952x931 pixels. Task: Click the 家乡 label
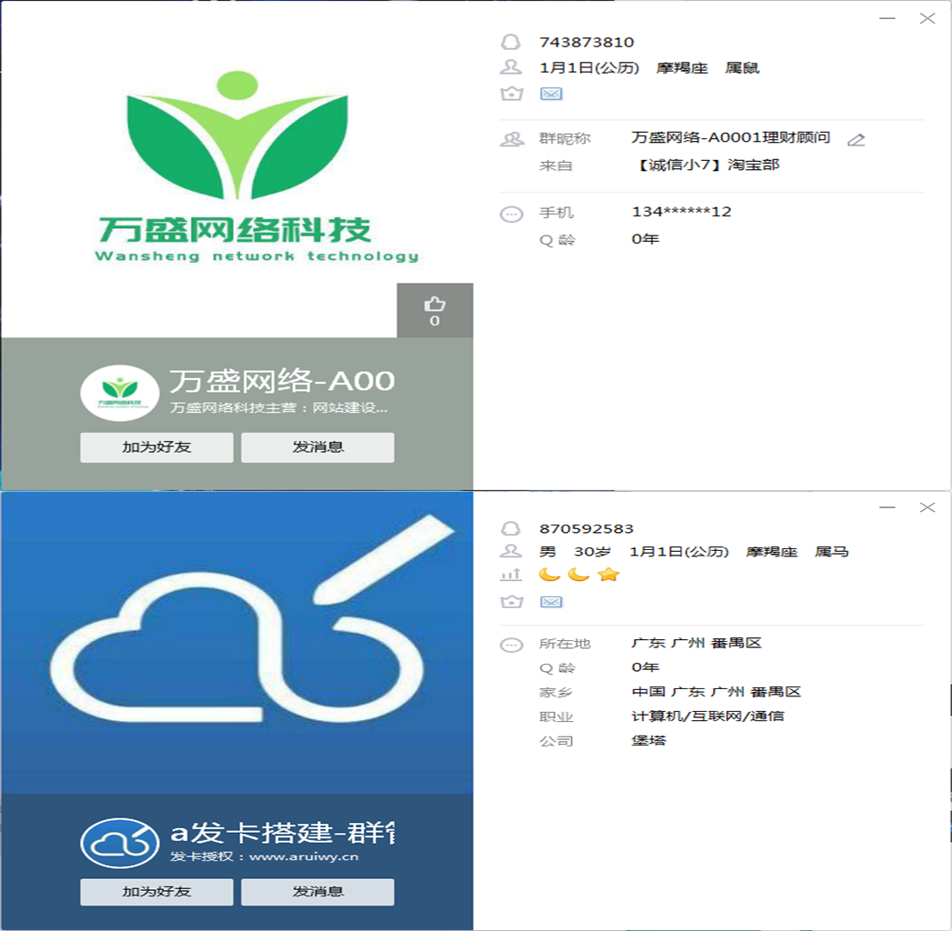(556, 693)
